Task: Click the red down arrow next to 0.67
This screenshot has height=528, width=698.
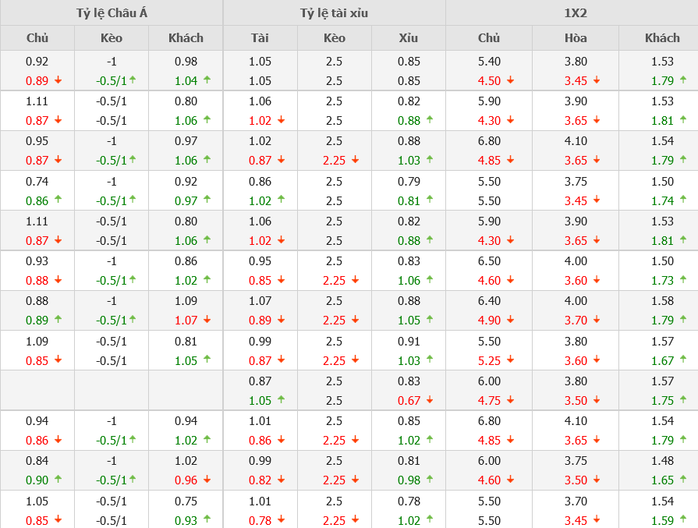Action: pyautogui.click(x=430, y=400)
